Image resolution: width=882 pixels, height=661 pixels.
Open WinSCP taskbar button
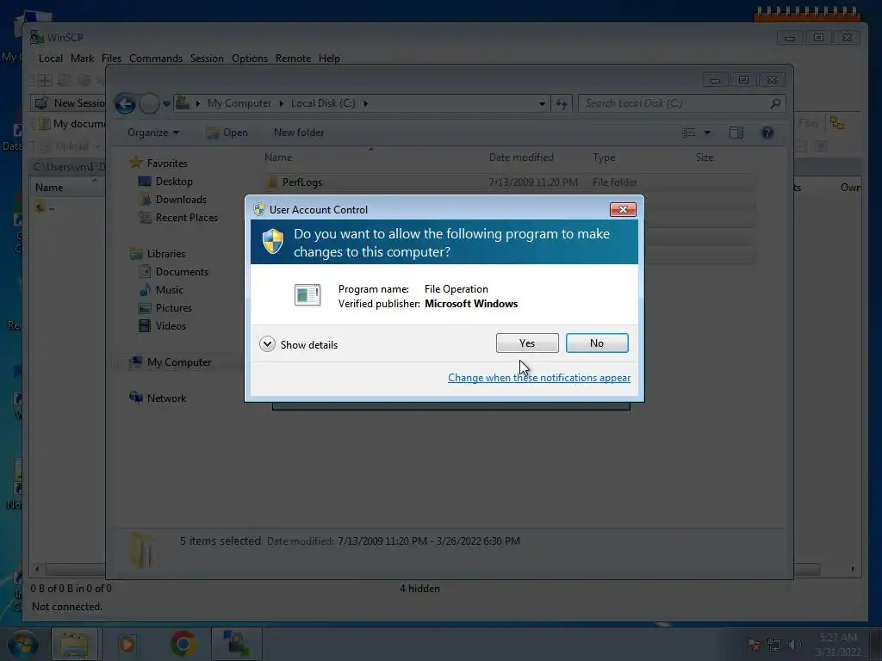(x=236, y=644)
